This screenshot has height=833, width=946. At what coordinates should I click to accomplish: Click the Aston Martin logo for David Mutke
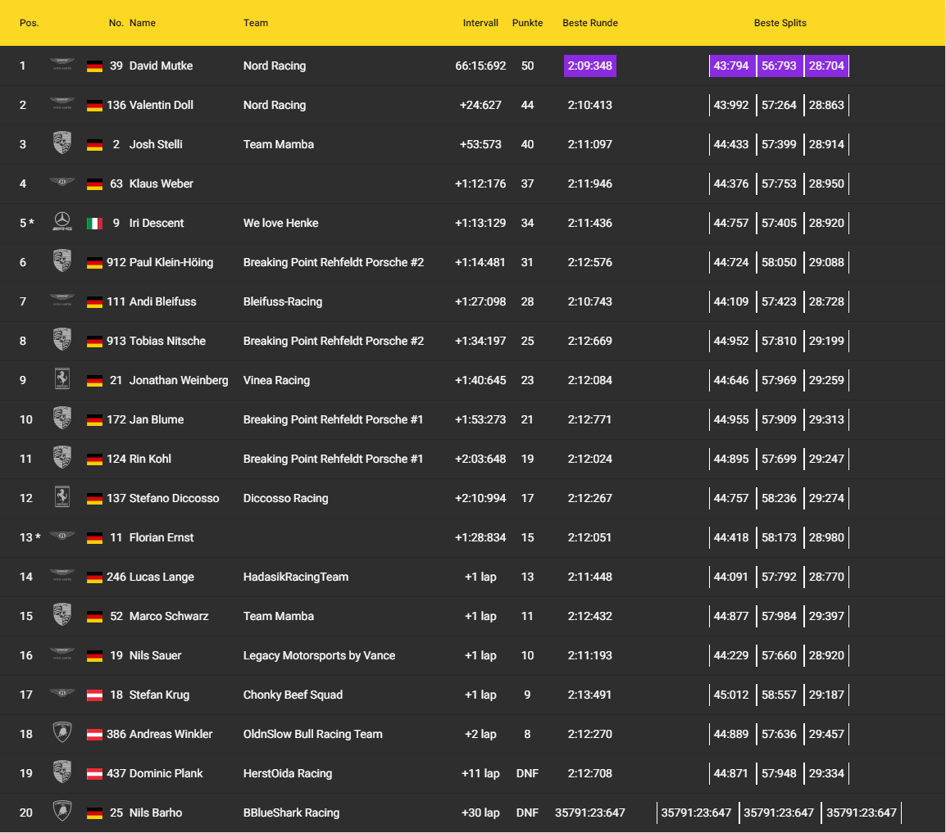pyautogui.click(x=62, y=65)
